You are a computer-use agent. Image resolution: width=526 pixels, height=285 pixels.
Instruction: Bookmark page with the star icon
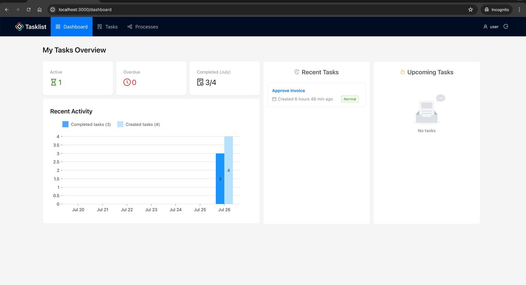click(471, 10)
